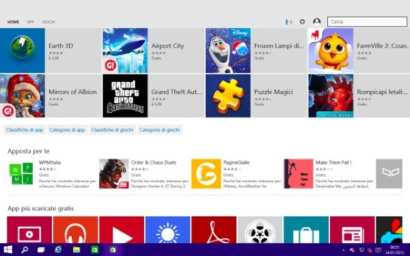410x256 pixels.
Task: Open the film reel app tile
Action: pyautogui.click(x=260, y=230)
